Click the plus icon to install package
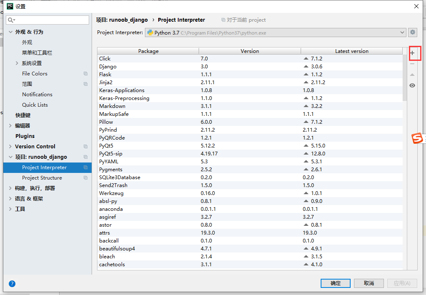The image size is (426, 295). pyautogui.click(x=412, y=53)
